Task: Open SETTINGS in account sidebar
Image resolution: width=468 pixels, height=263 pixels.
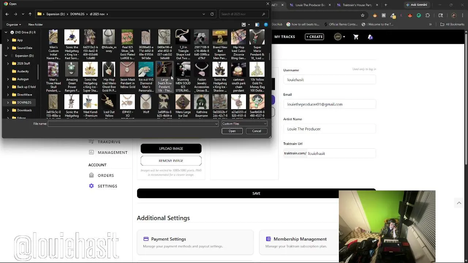Action: tap(103, 186)
